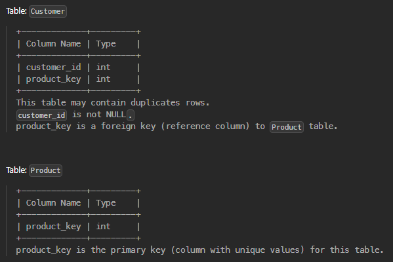
Task: Click the Table: label above Product schema
Action: pos(16,170)
